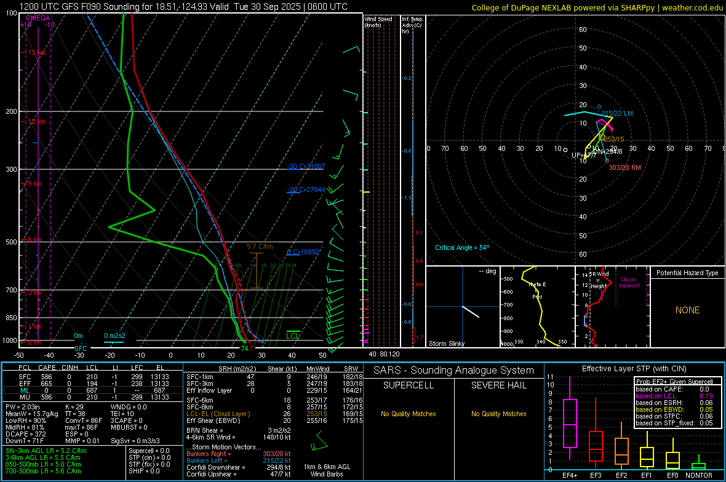Select the 253/15 mean wind label
The width and height of the screenshot is (726, 482).
[x=614, y=139]
